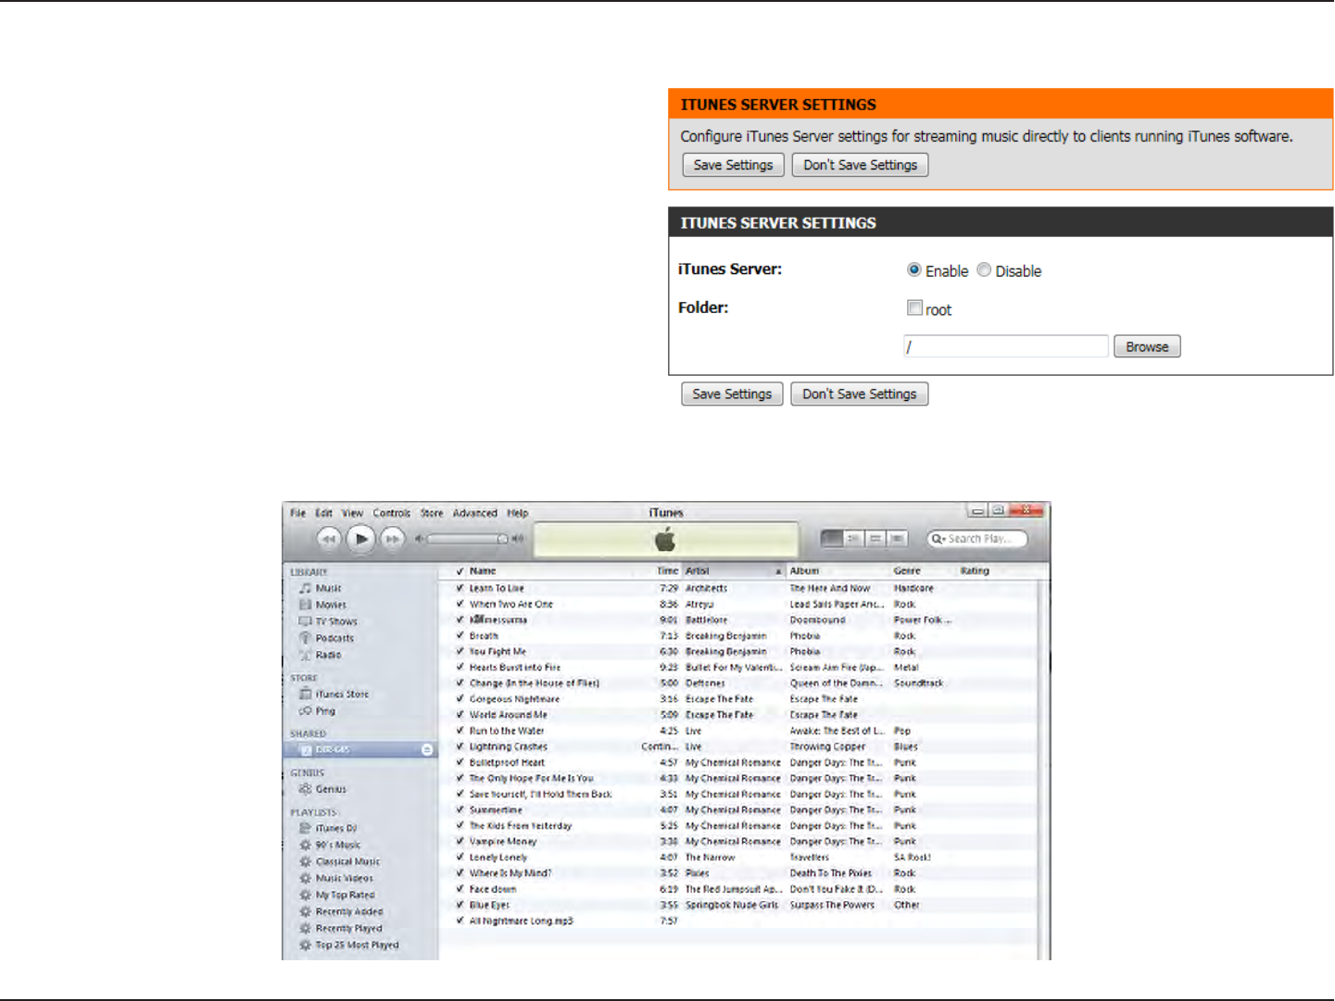Viewport: 1335px width, 1001px height.
Task: Switch iTunes to Cover Flow view
Action: [897, 539]
